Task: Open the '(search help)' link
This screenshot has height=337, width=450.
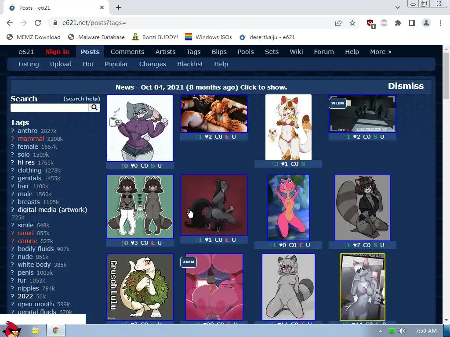Action: (x=81, y=99)
